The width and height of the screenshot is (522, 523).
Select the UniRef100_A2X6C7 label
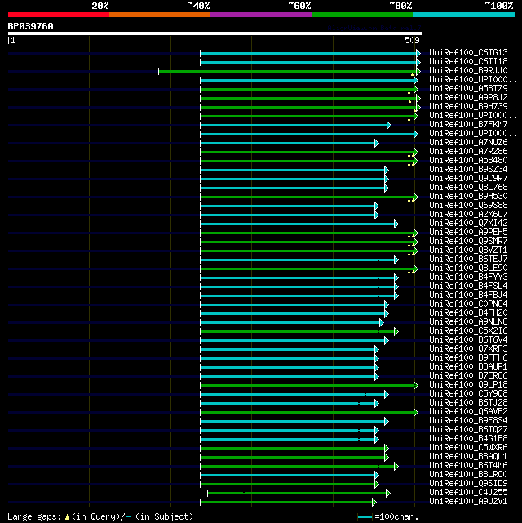click(x=468, y=214)
